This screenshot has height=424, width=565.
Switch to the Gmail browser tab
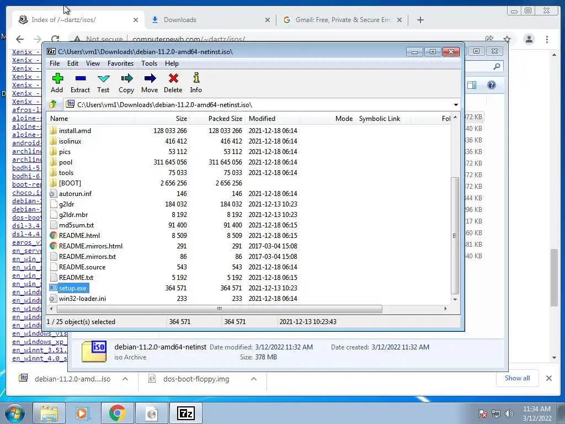343,20
